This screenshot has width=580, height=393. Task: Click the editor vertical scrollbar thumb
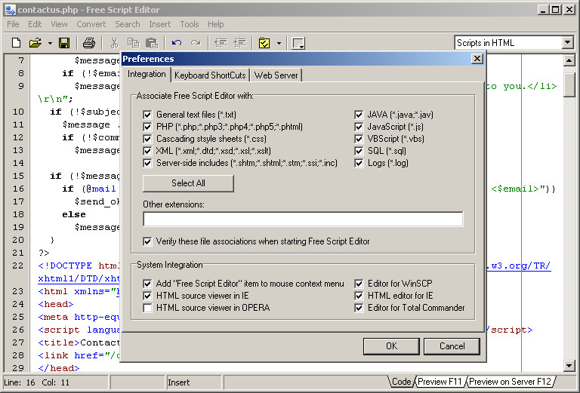click(x=569, y=84)
